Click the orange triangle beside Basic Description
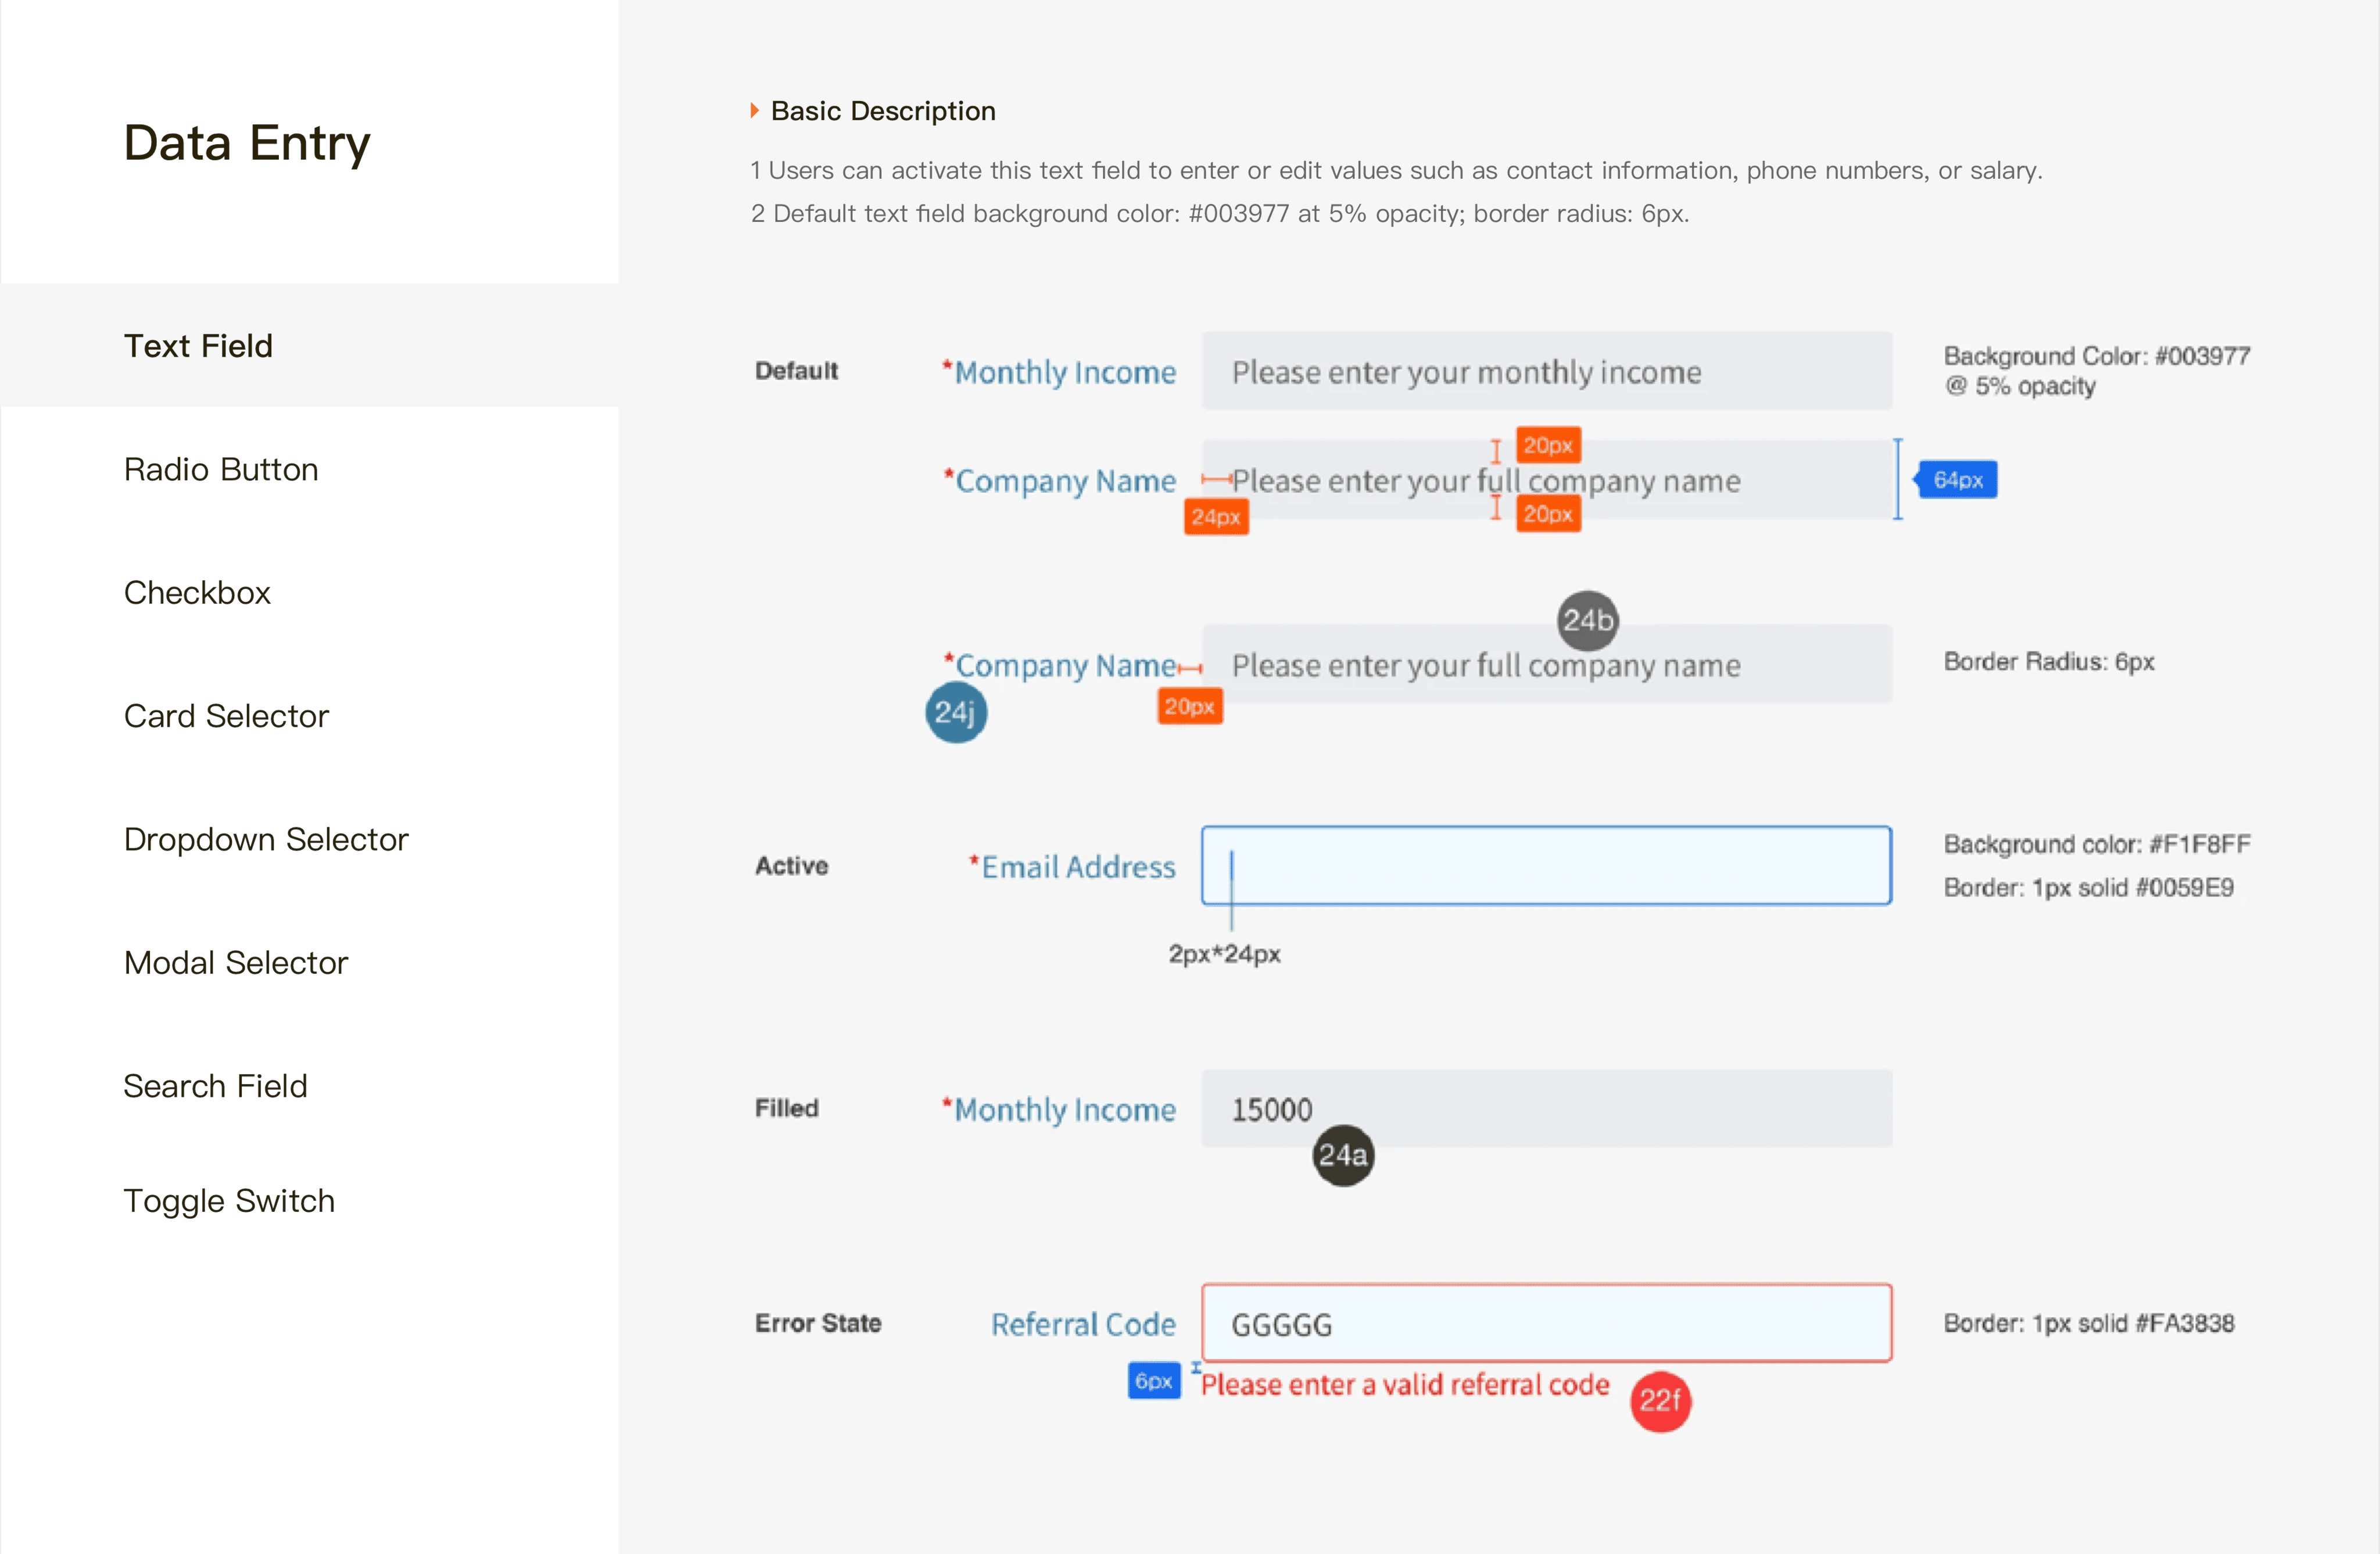The width and height of the screenshot is (2380, 1554). point(755,110)
